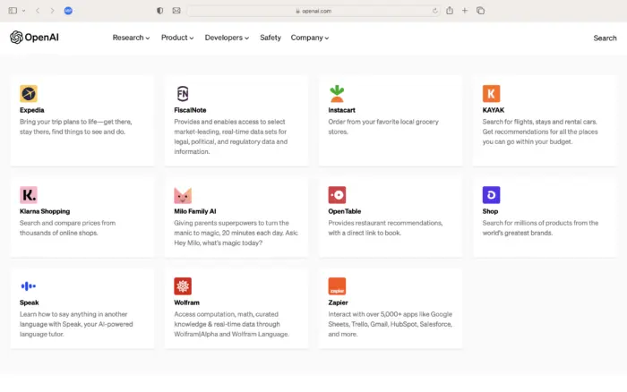Viewport: 627px width, 392px height.
Task: Click the Speak blue waveform icon
Action: 29,286
